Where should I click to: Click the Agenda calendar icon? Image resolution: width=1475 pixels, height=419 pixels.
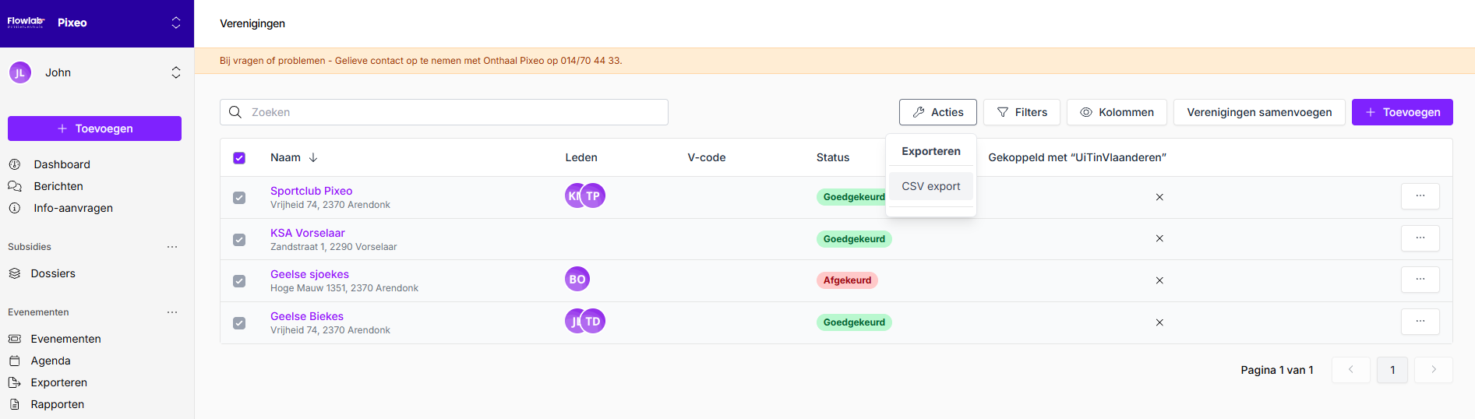click(x=15, y=361)
